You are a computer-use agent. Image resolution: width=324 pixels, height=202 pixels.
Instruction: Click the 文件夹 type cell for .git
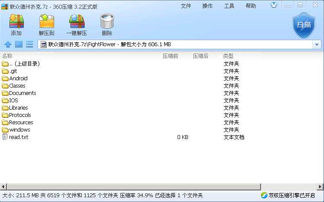pyautogui.click(x=231, y=71)
